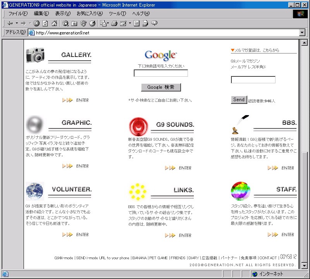Open the 表示(V) menu

(63, 14)
